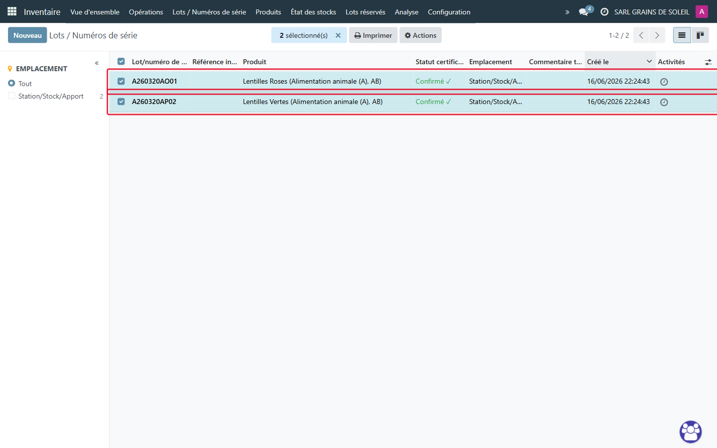Image resolution: width=717 pixels, height=448 pixels.
Task: Switch to kanban view
Action: click(700, 35)
